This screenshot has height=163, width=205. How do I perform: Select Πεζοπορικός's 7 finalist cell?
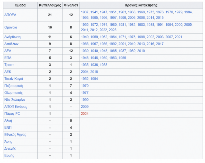click(x=71, y=86)
